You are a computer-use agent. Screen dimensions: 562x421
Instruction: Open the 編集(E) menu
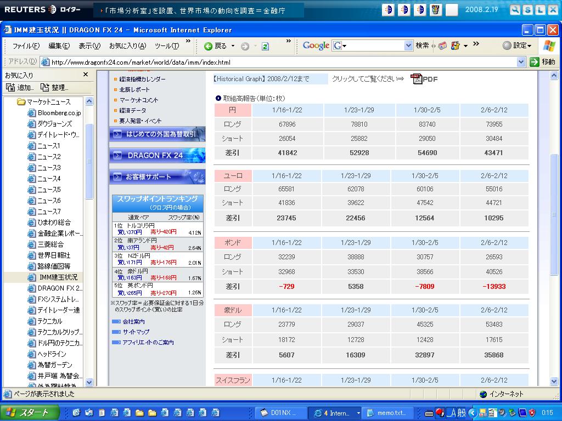(59, 46)
